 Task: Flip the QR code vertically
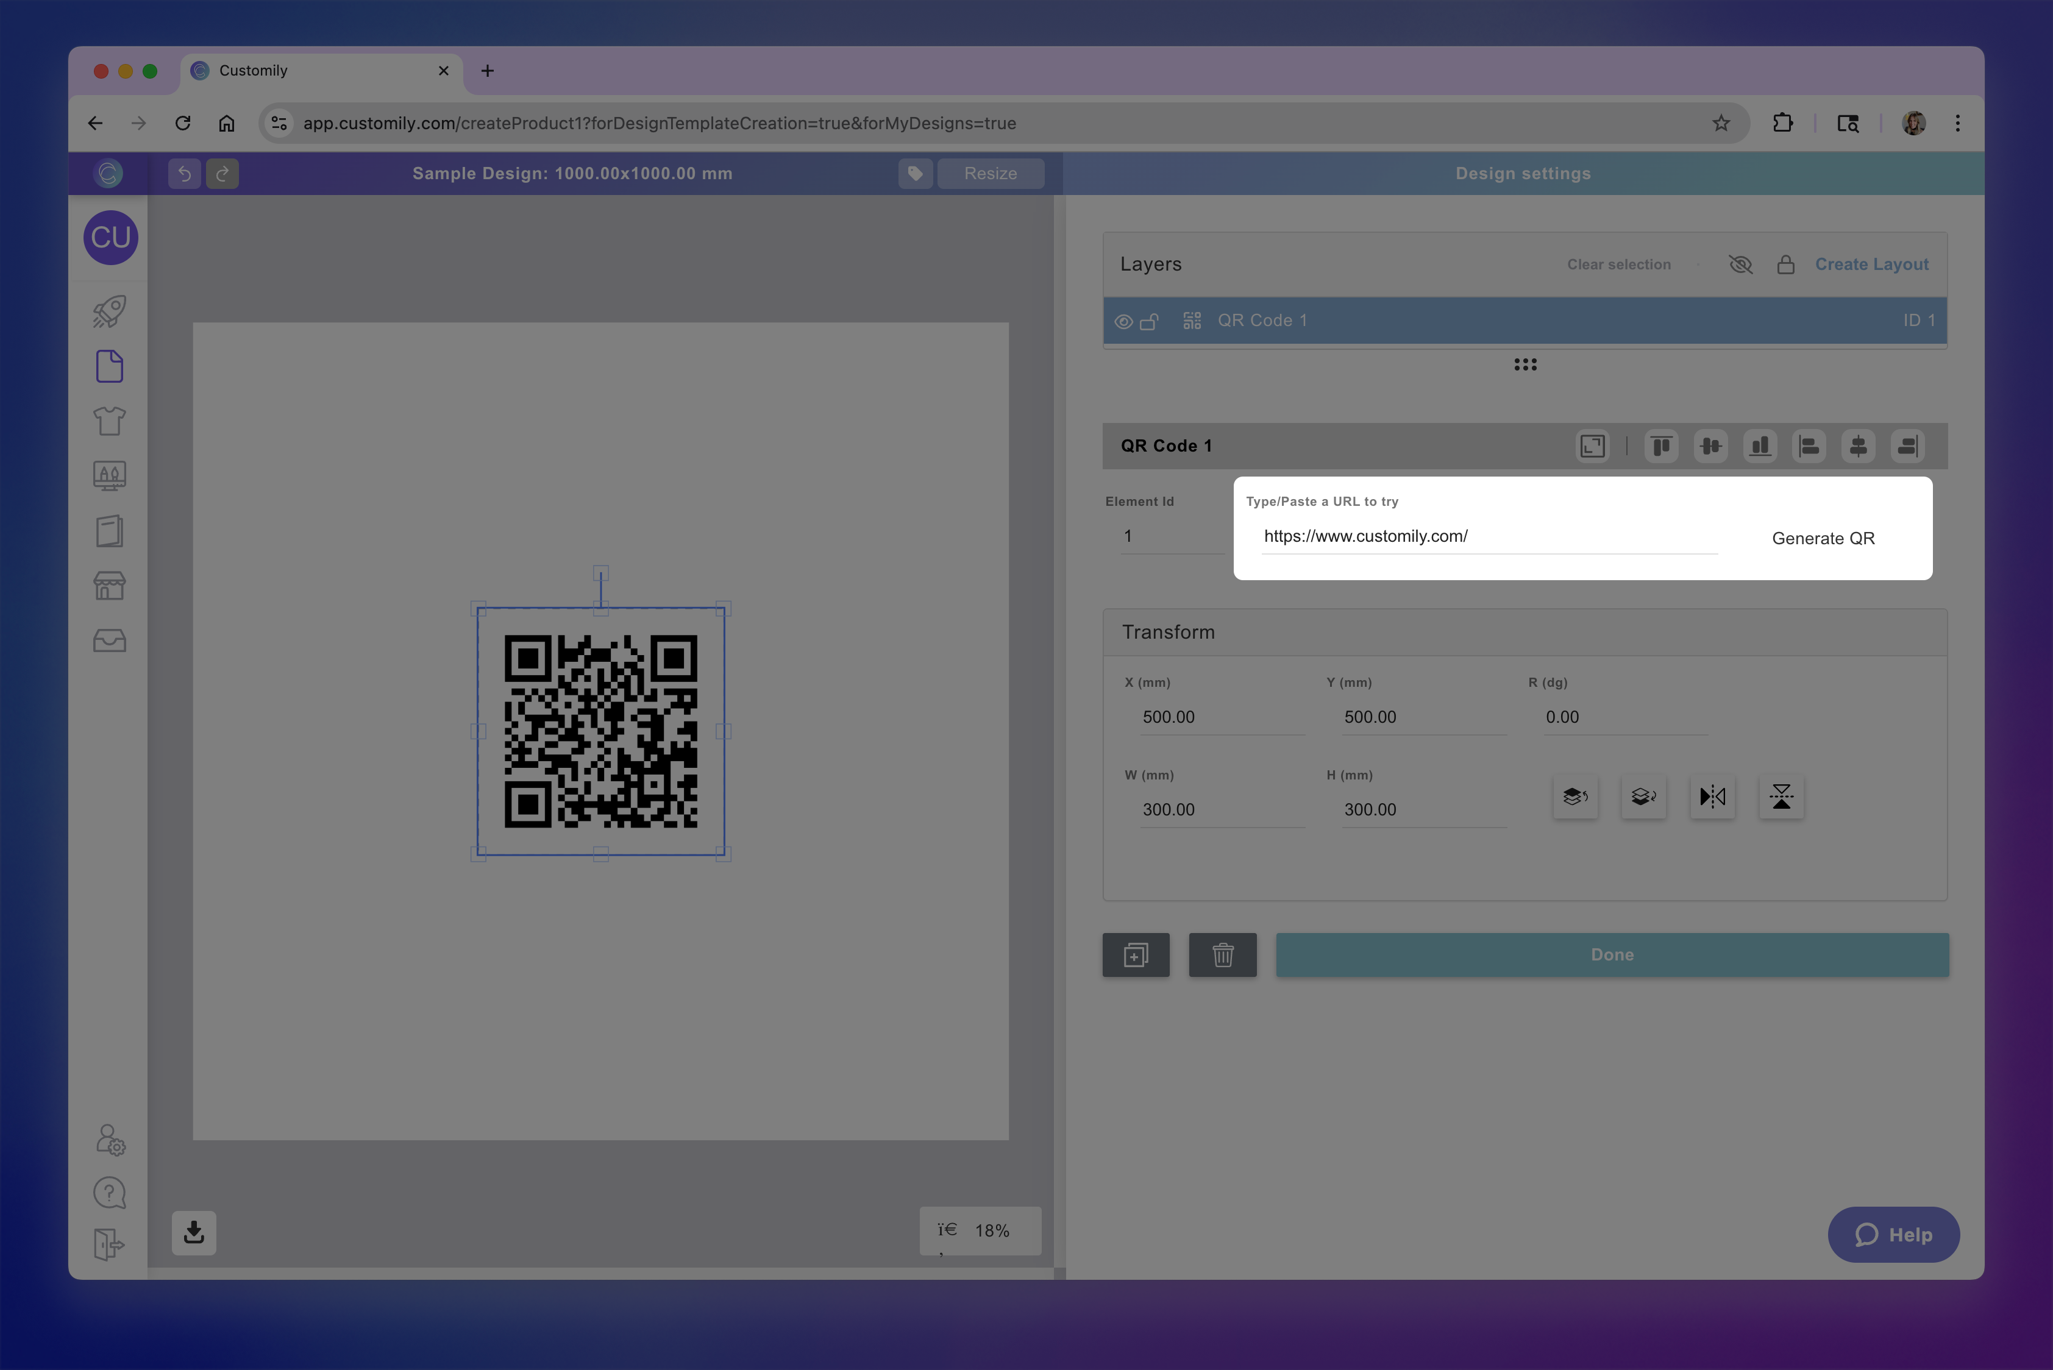(1781, 797)
